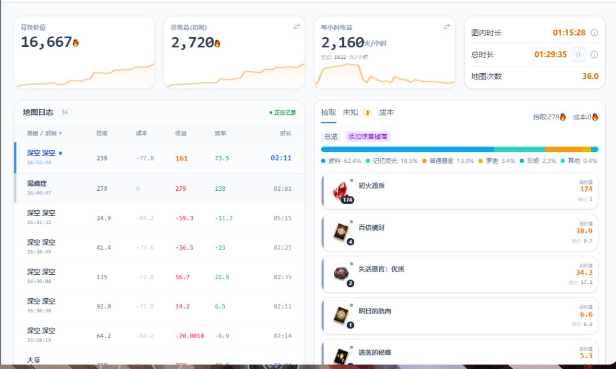This screenshot has height=369, width=616.
Task: Click the 失活器官：优质 total value 34.3
Action: [x=584, y=272]
